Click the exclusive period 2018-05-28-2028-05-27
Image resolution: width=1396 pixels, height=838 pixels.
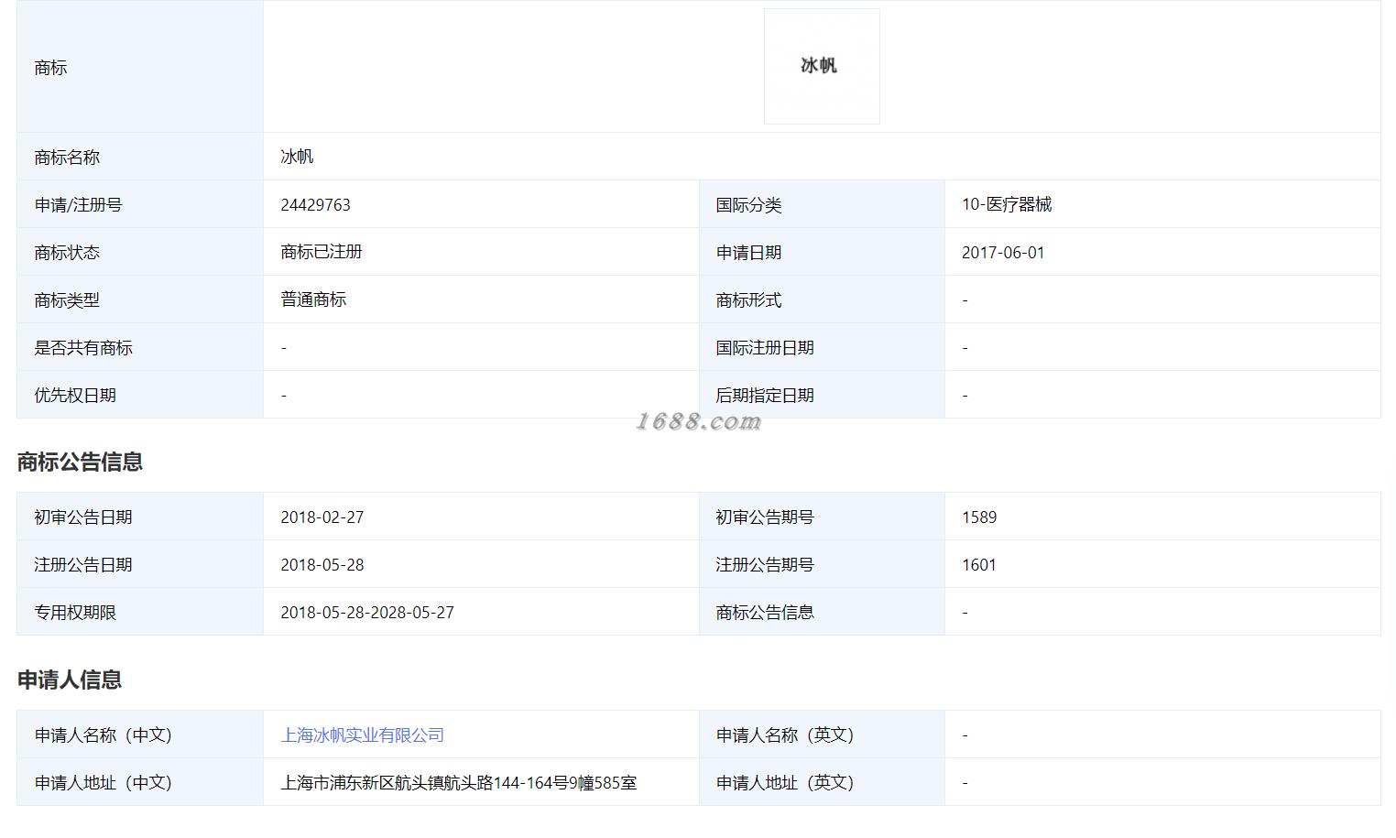pos(367,612)
